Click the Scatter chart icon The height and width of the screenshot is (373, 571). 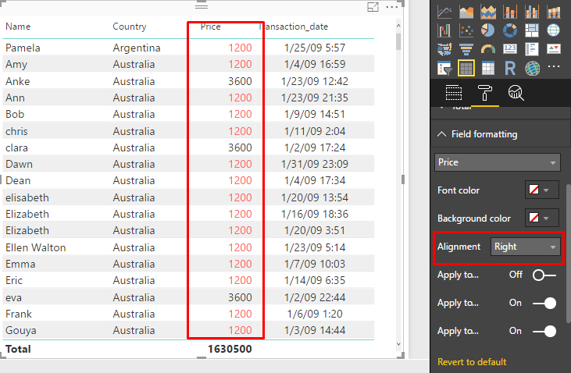(466, 30)
